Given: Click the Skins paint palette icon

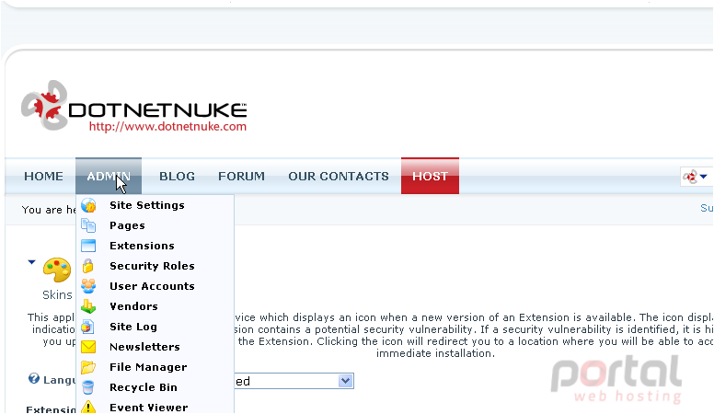Looking at the screenshot, I should pyautogui.click(x=57, y=270).
